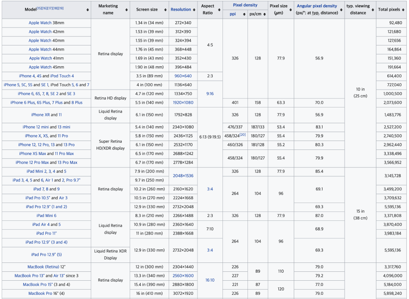The image size is (409, 299).
Task: Open the 16:10 aspect ratio link
Action: (x=210, y=280)
